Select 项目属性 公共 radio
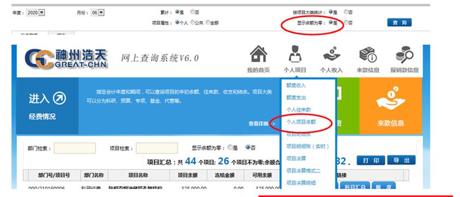The image size is (460, 197). pos(193,22)
